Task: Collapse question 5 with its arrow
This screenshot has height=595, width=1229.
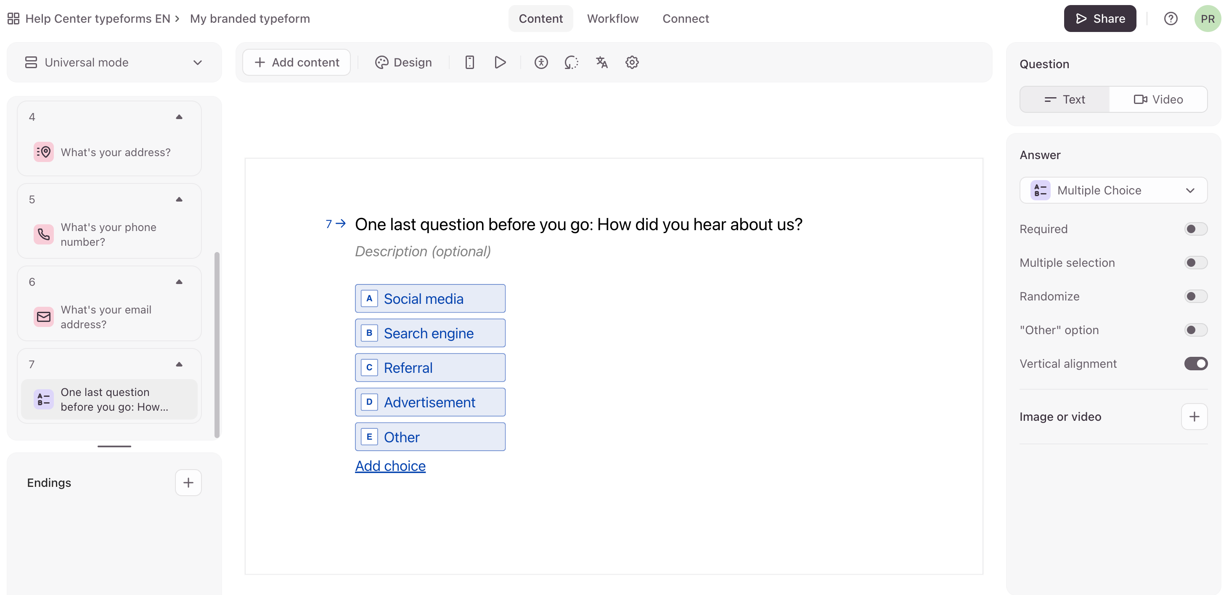Action: click(179, 199)
